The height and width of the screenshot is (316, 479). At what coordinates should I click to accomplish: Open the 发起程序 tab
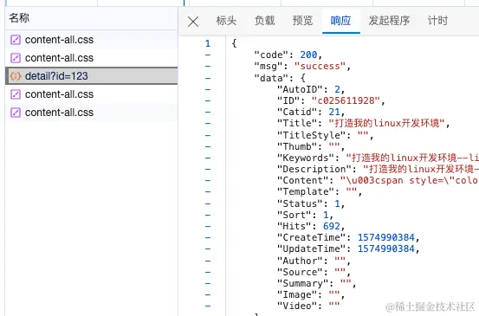[389, 21]
